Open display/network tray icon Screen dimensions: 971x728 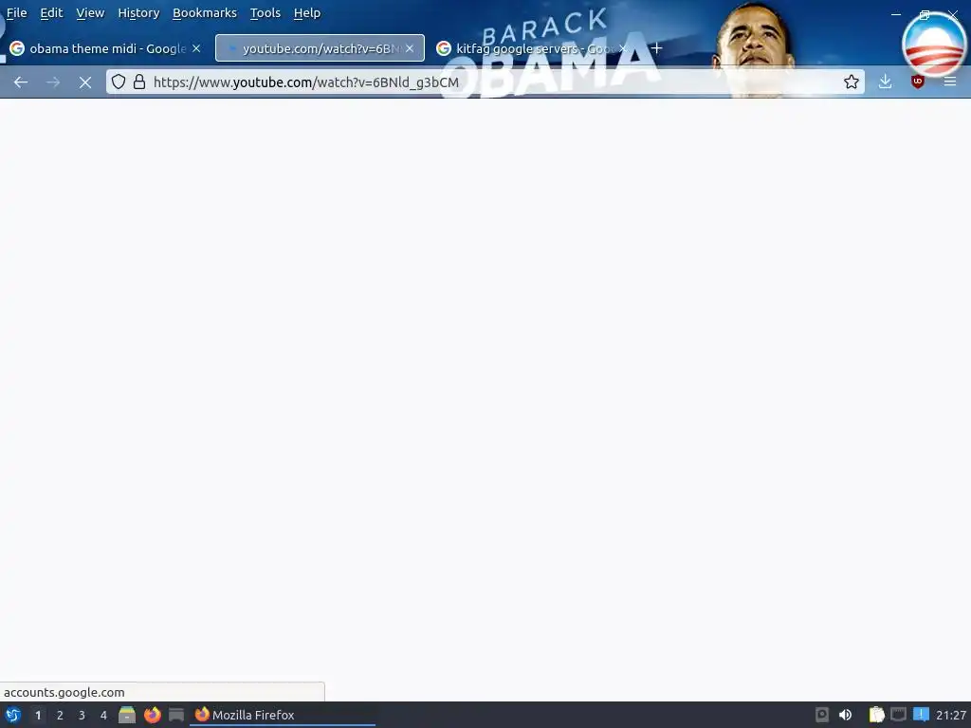[x=898, y=715]
